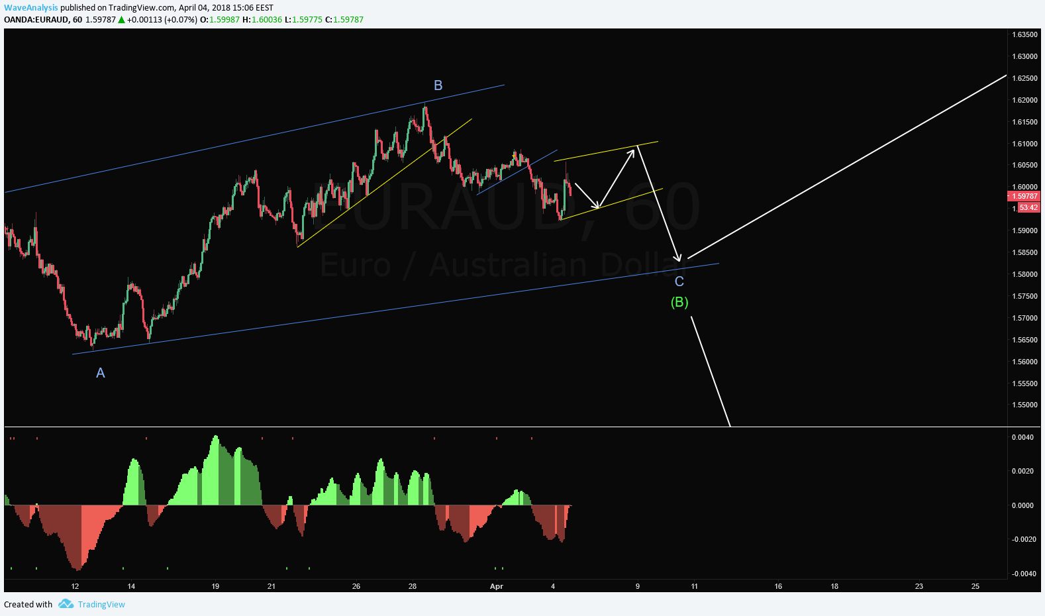Click date 28 on the time axis

click(413, 586)
